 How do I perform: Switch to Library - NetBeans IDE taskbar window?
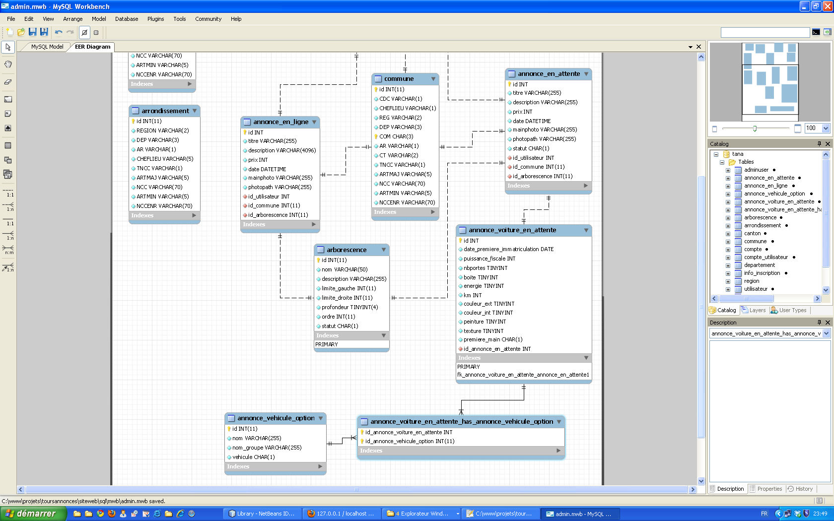[x=262, y=514]
